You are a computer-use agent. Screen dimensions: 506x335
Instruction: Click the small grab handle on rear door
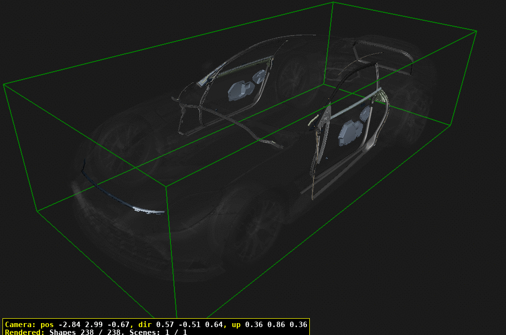coord(314,120)
